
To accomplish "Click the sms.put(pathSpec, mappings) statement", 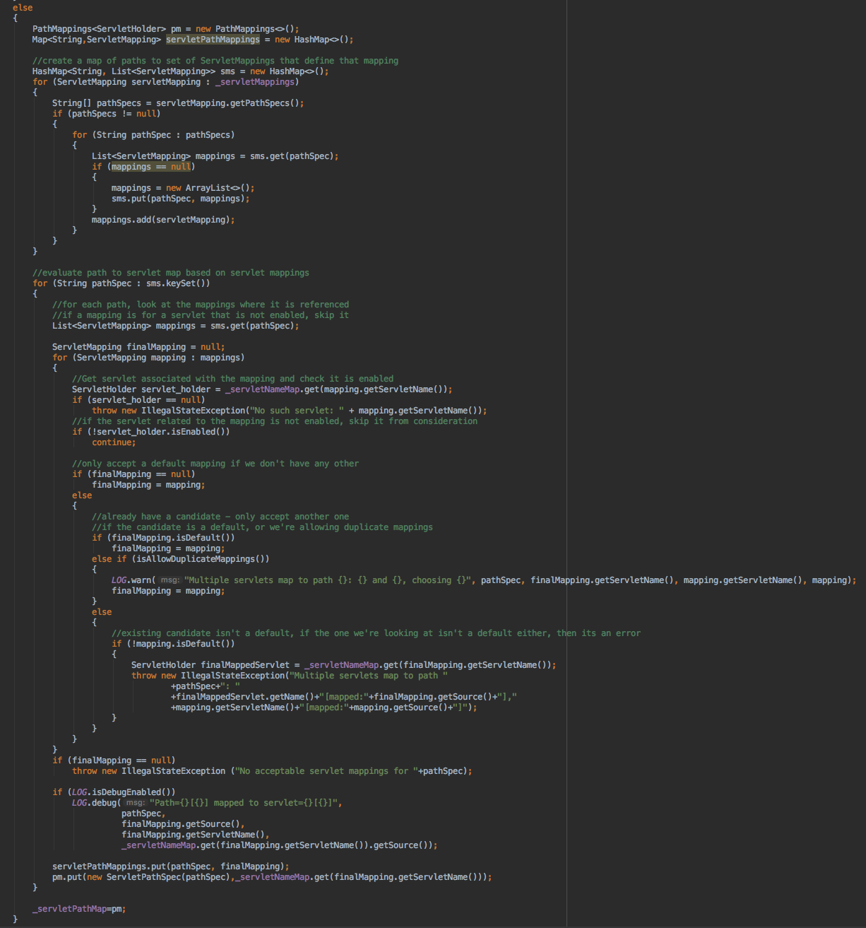I will (180, 199).
